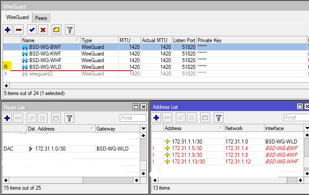Viewport: 309px width, 195px height.
Task: Open the column dropdown in Route List header
Action: coord(144,129)
